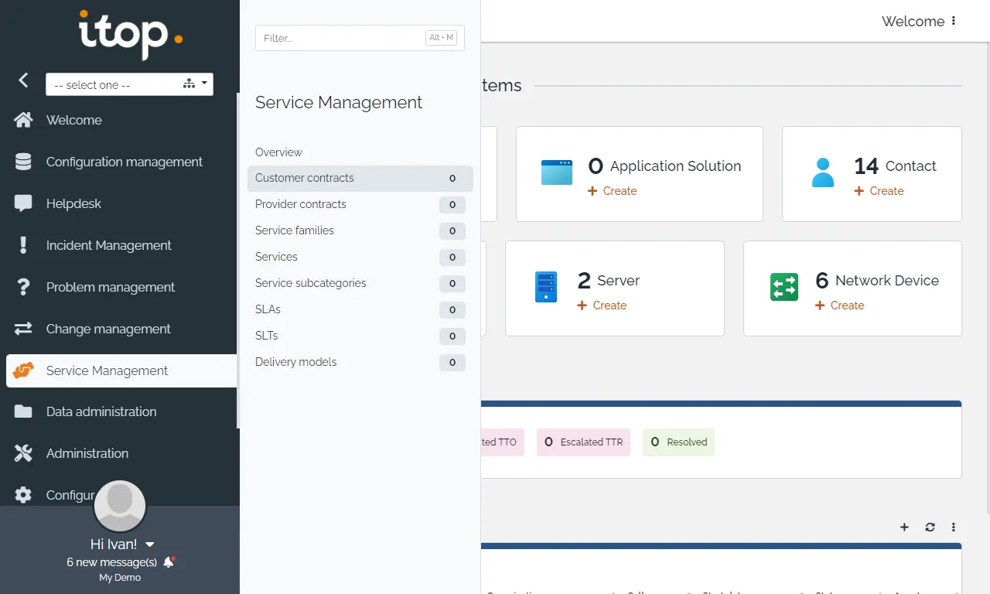Click the Delivery models count badge

point(452,362)
